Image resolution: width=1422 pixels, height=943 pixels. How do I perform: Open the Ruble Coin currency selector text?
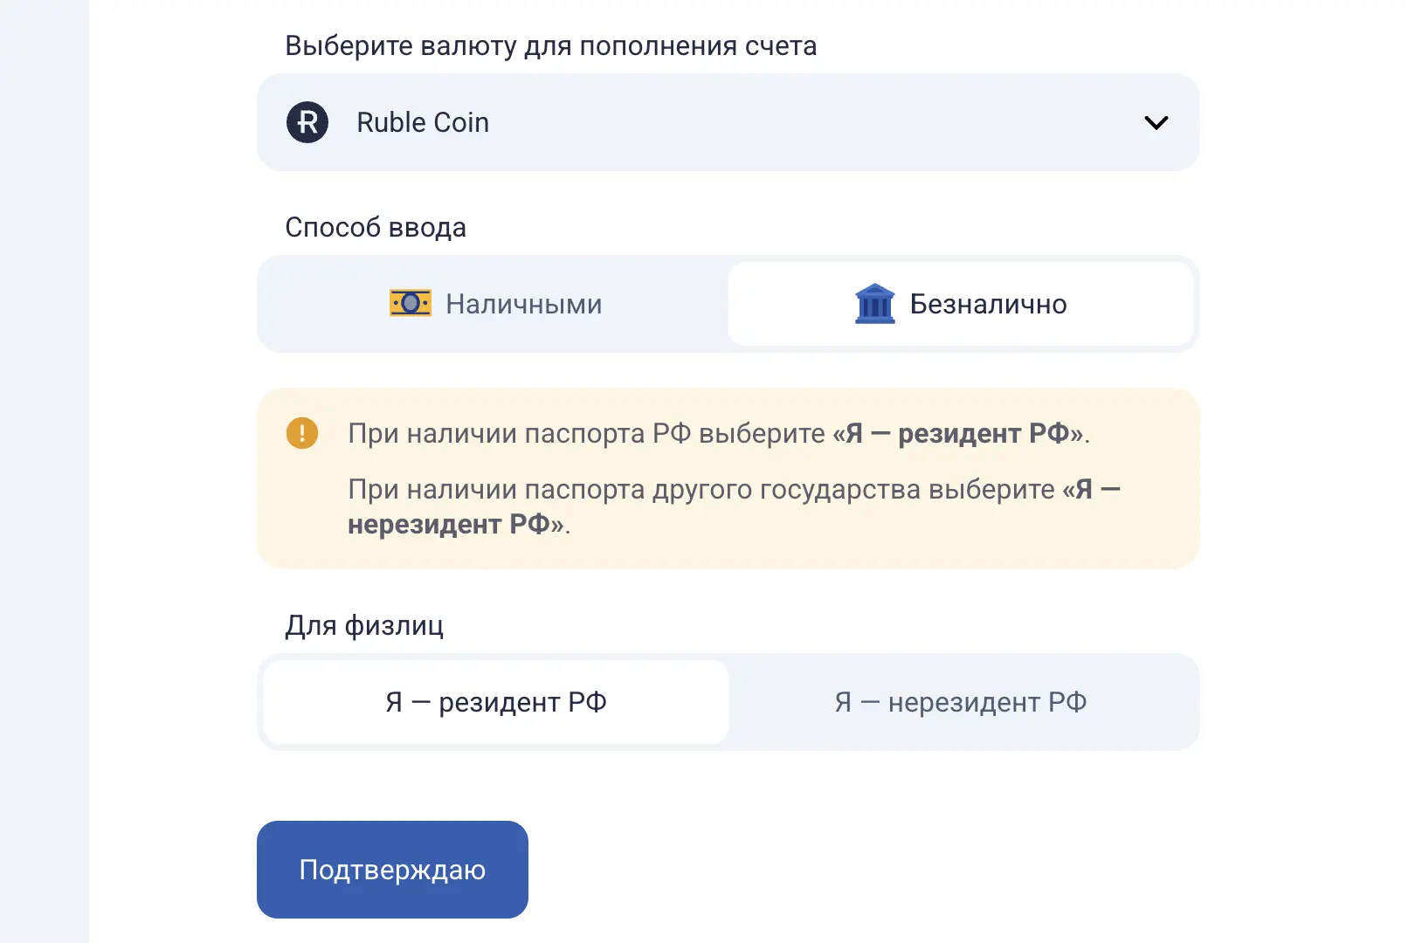pyautogui.click(x=423, y=123)
